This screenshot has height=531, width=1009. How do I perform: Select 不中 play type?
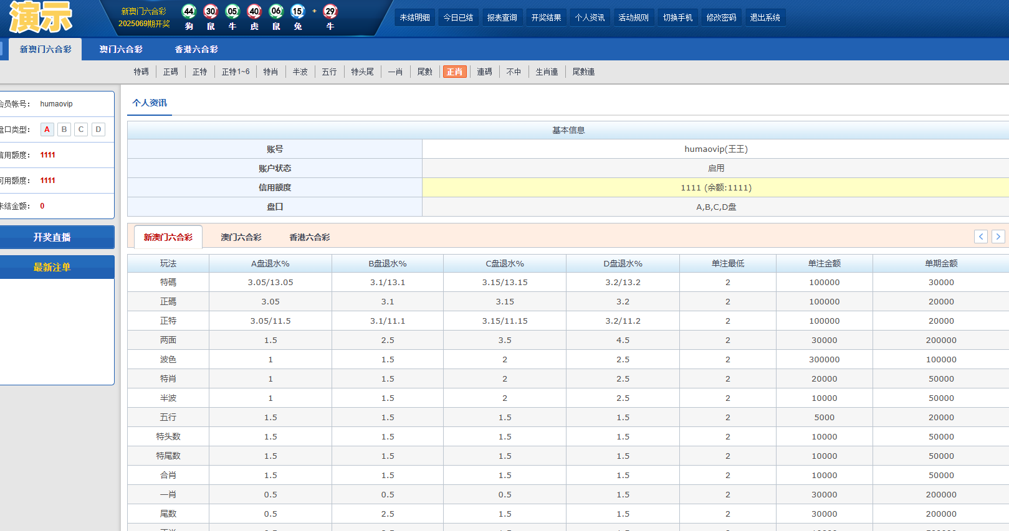(x=514, y=72)
